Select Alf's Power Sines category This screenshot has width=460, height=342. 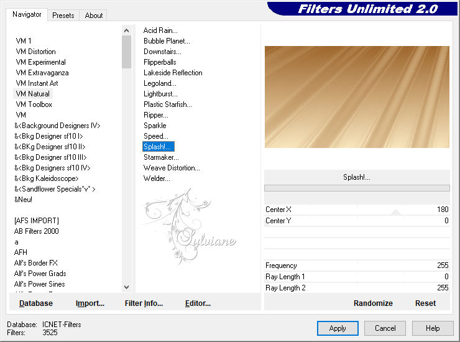[40, 284]
